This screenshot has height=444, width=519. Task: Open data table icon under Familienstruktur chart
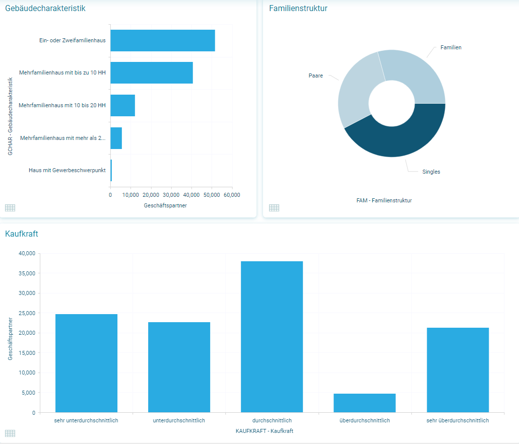pos(274,208)
